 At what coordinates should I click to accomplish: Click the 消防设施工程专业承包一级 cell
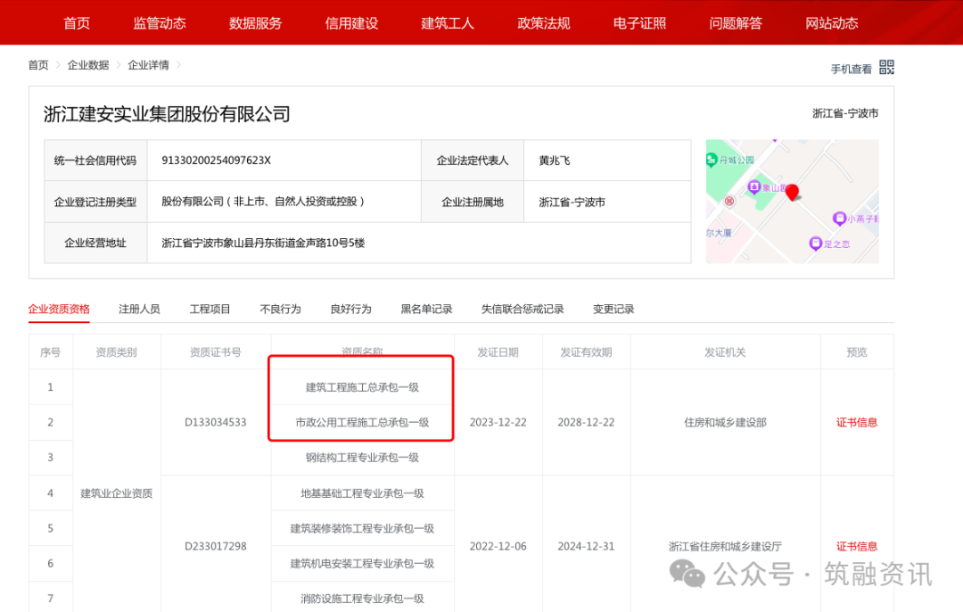[x=362, y=599]
